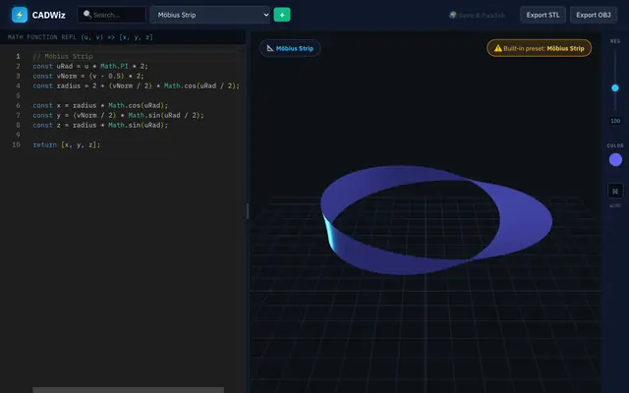Click the Save & Publish button
629x393 pixels.
coord(477,15)
